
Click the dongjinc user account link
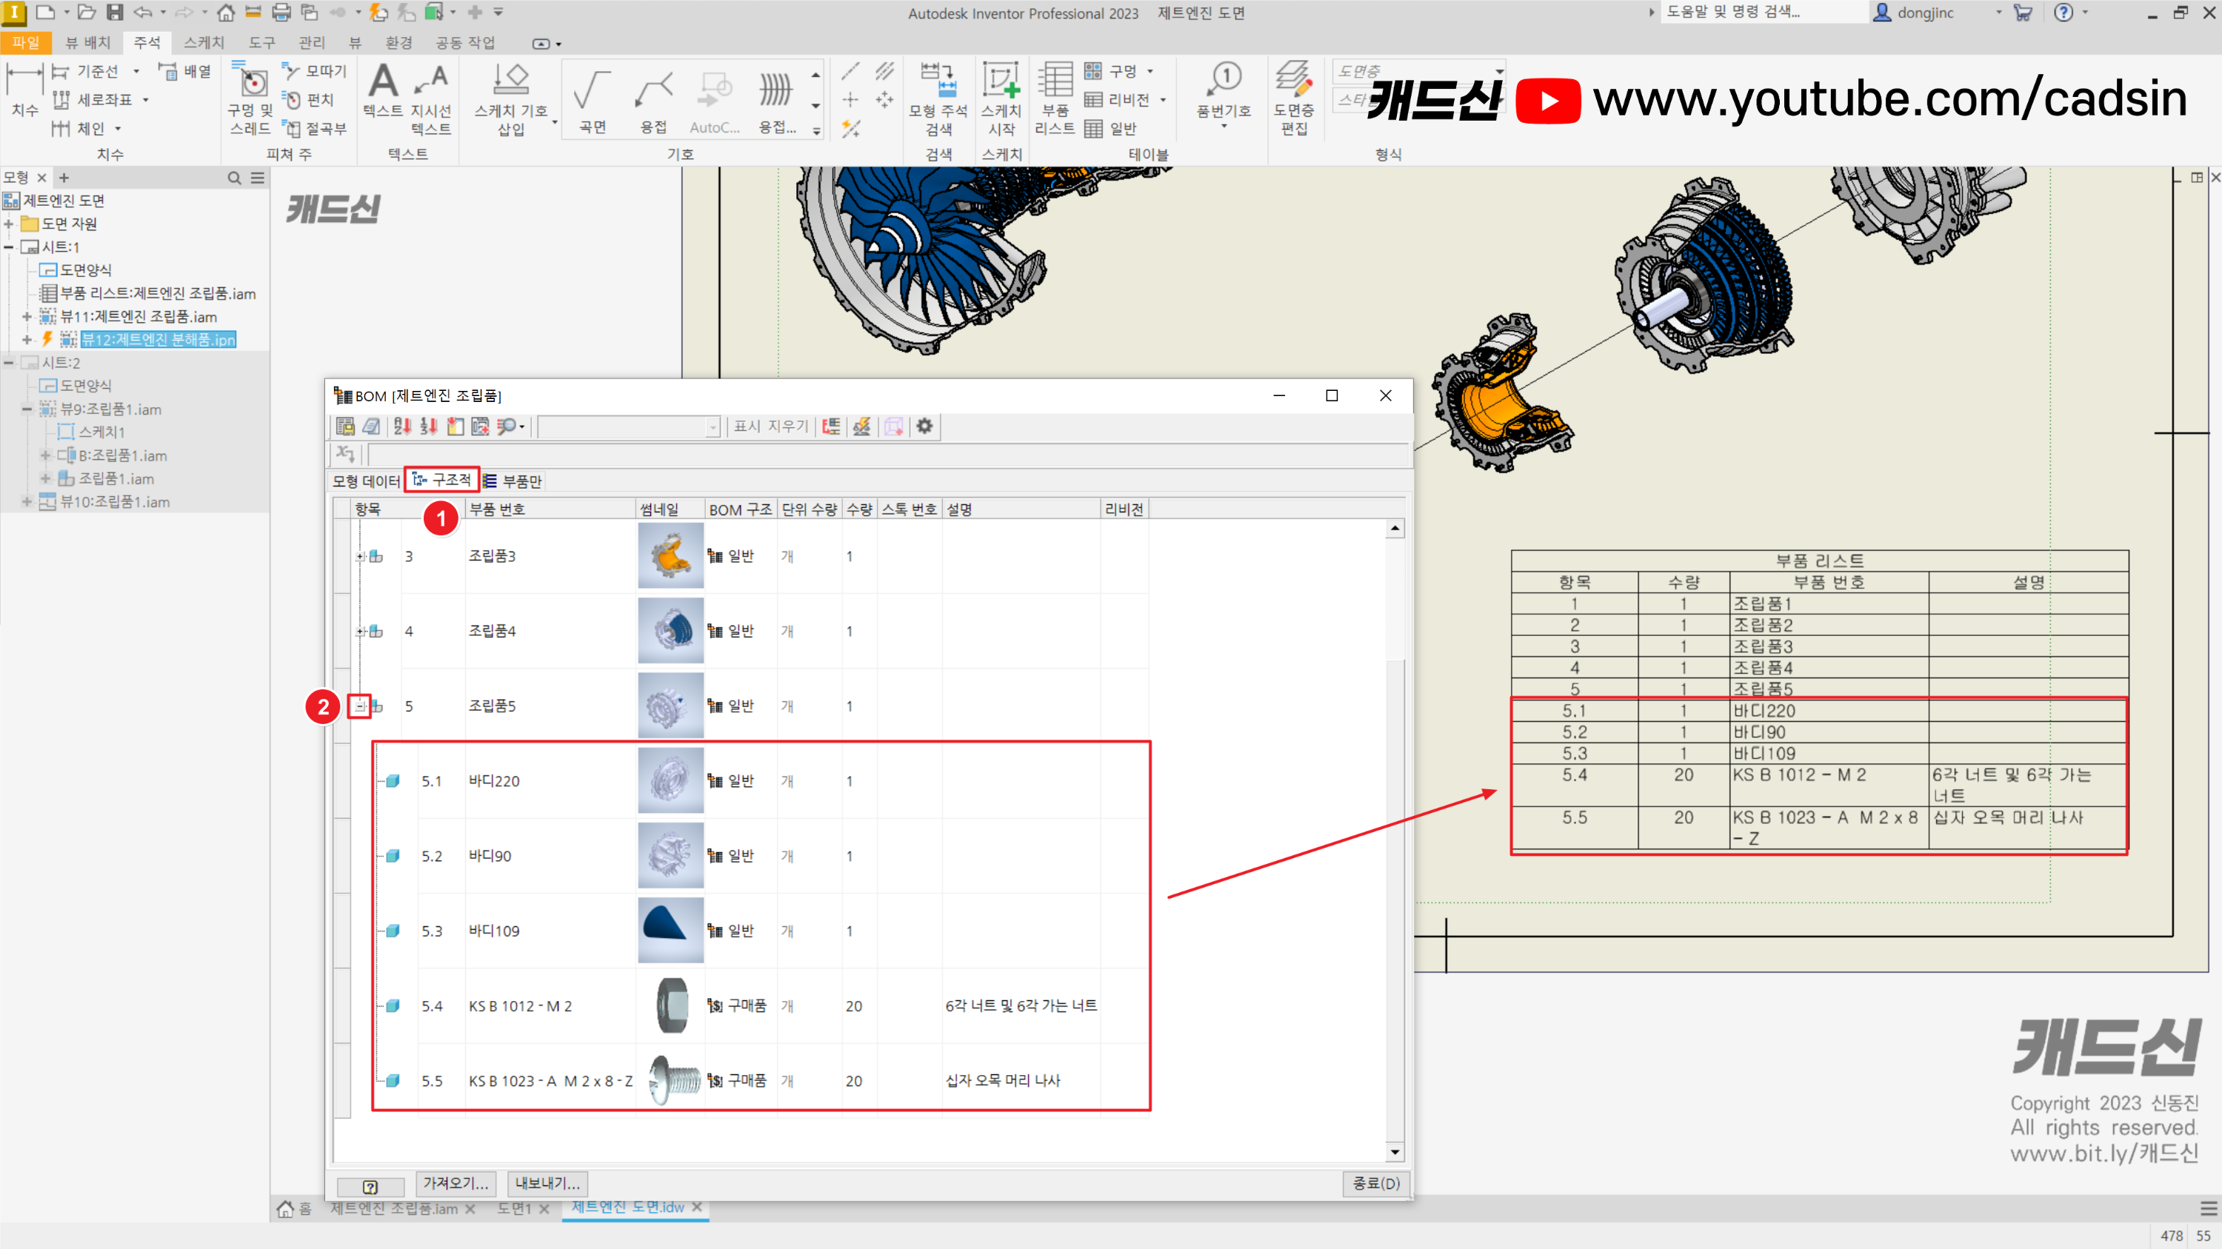(1924, 13)
